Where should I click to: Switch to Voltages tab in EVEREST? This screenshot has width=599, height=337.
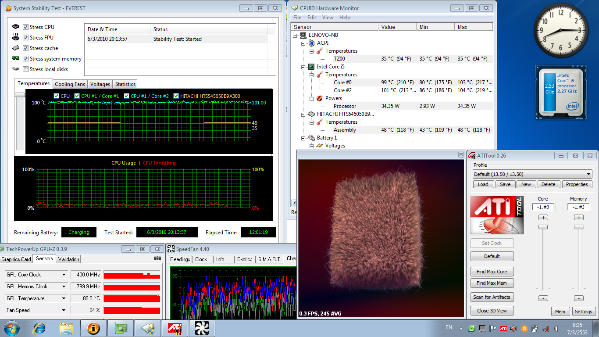[x=100, y=84]
